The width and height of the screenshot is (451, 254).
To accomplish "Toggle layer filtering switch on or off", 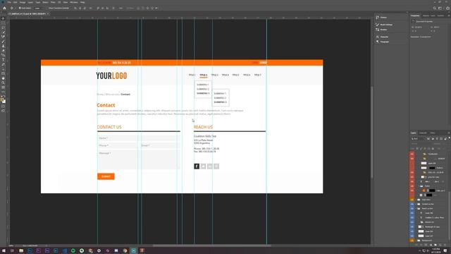I will pos(449,138).
